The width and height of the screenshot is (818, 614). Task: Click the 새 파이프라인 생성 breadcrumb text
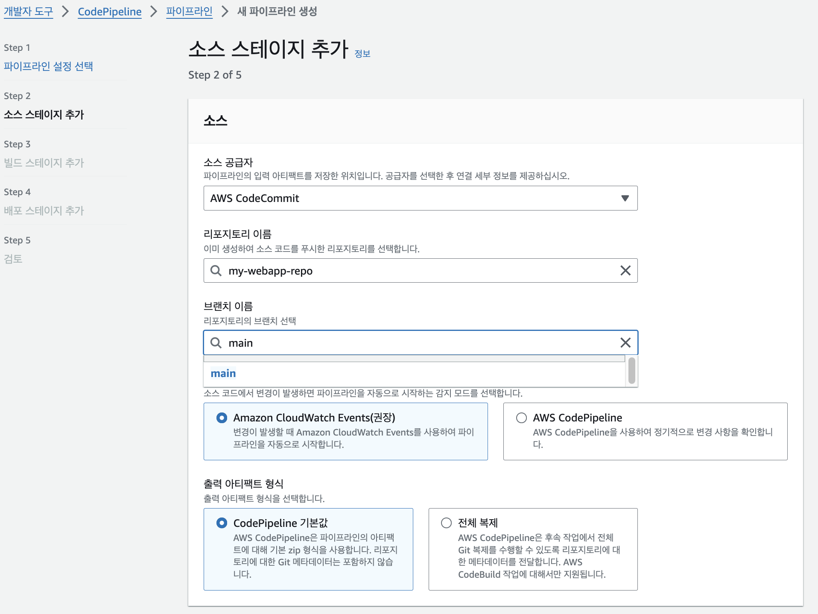pyautogui.click(x=277, y=12)
